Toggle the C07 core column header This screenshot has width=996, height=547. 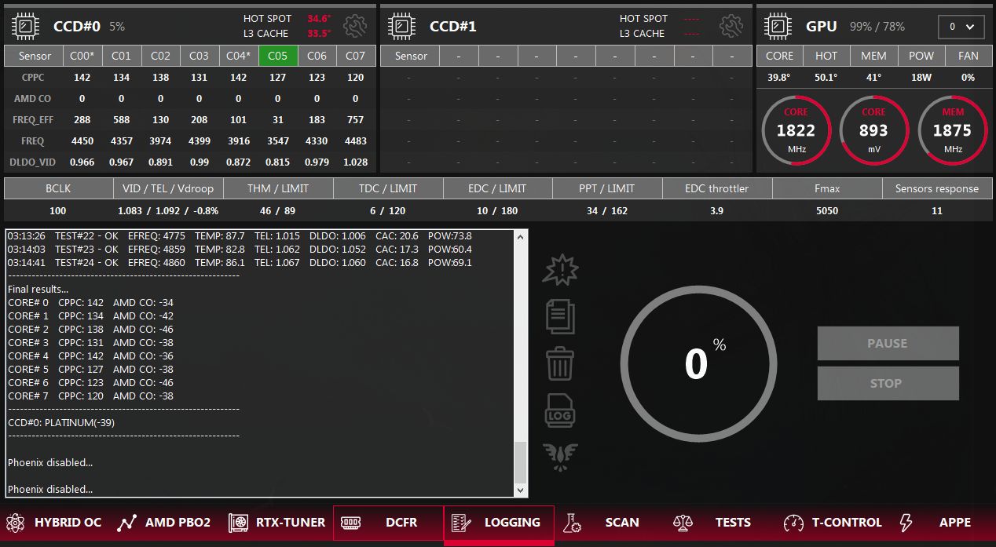click(356, 56)
